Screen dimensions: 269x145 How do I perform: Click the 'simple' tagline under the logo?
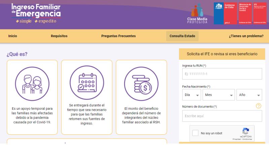[24, 21]
